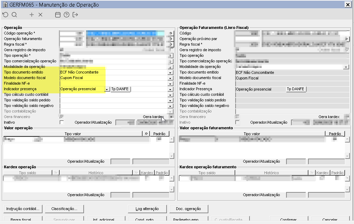This screenshot has height=224, width=354.
Task: Click first Operador/Atualização field under Valor operação
Action: click(120, 161)
